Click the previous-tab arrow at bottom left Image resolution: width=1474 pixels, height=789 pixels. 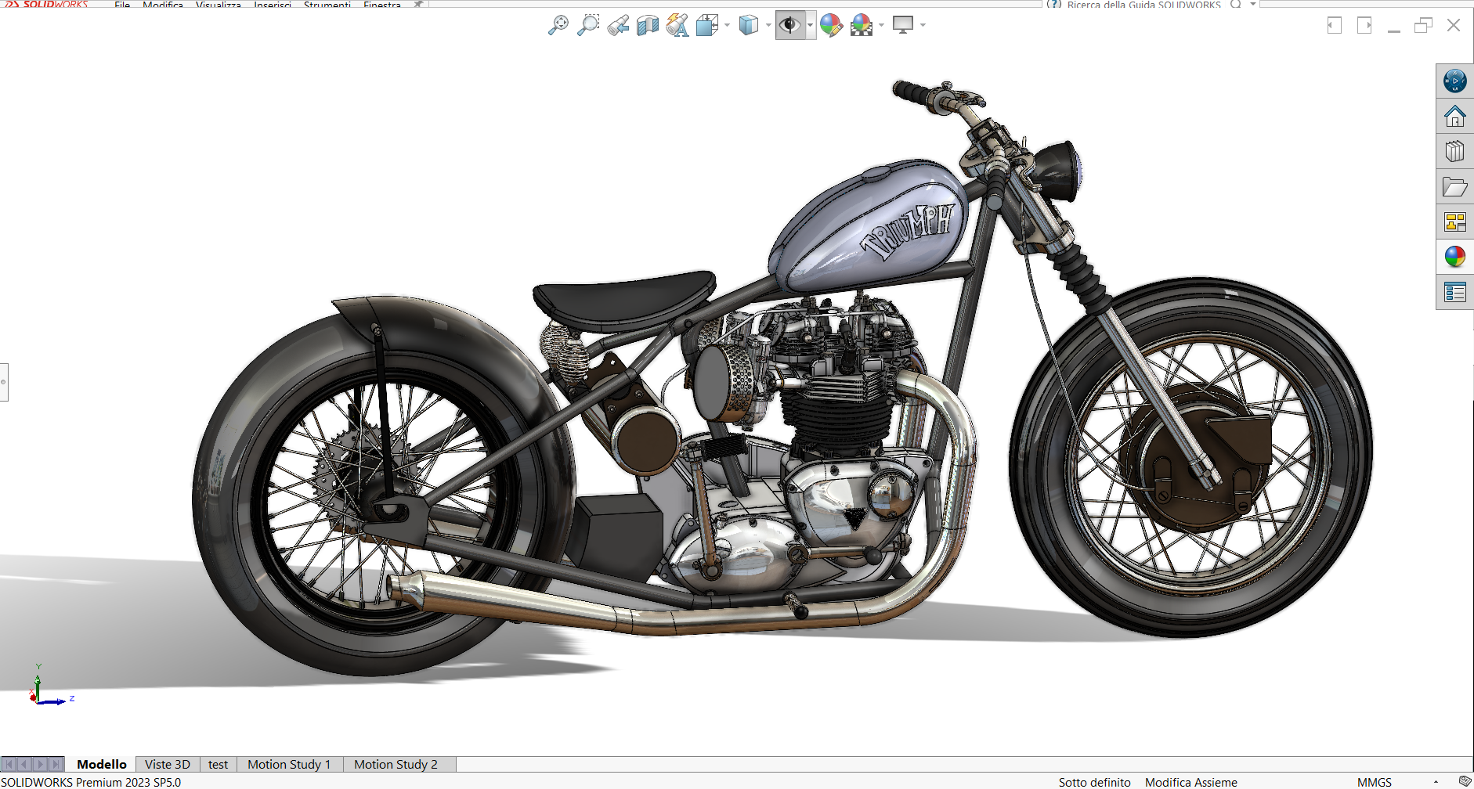click(25, 764)
